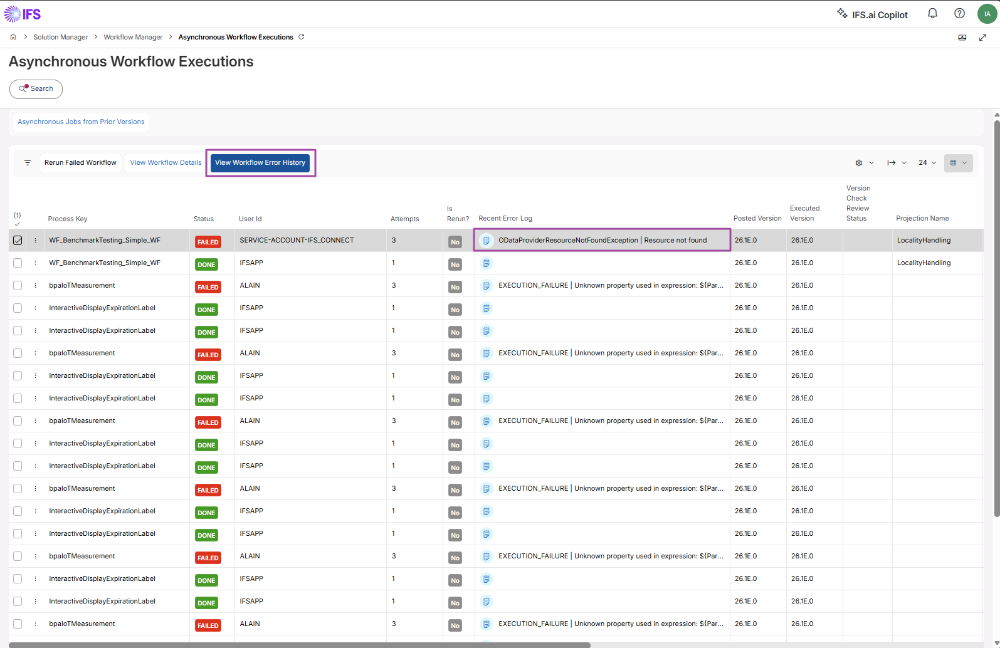
Task: Refresh page icon next to breadcrumb title
Action: [302, 37]
